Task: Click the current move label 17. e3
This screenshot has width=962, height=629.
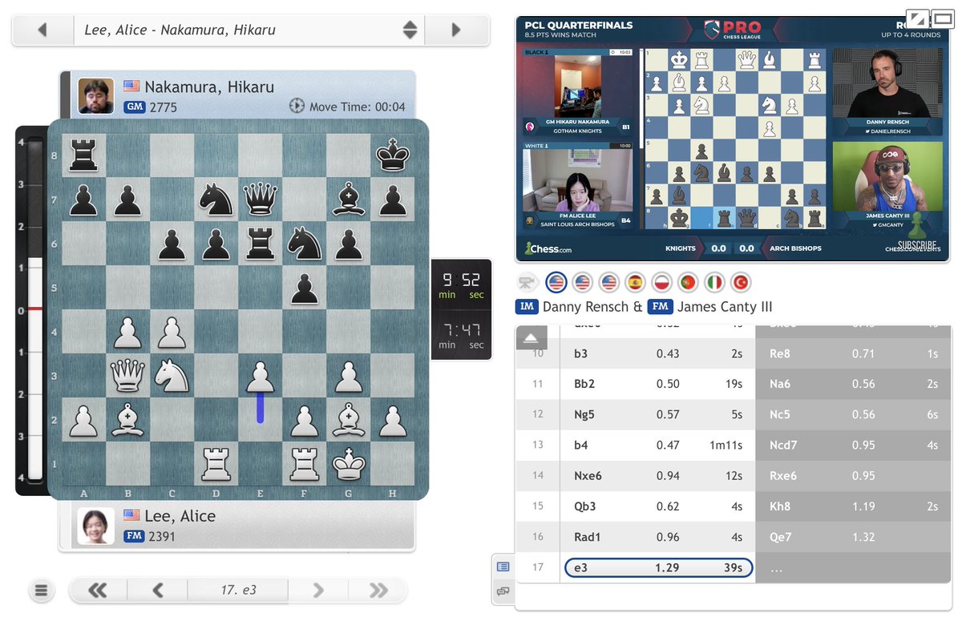Action: coord(238,590)
